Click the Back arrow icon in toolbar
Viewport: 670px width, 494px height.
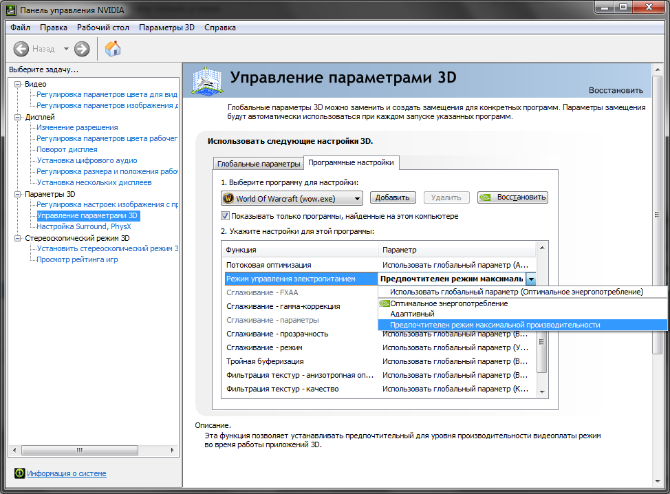click(x=21, y=49)
